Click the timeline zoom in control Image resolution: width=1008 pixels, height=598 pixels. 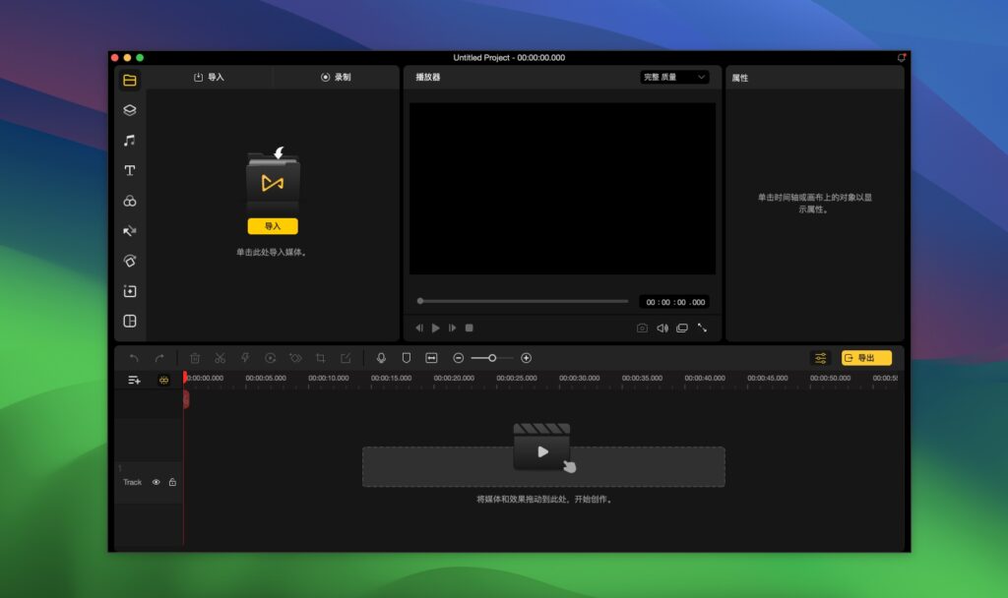526,358
